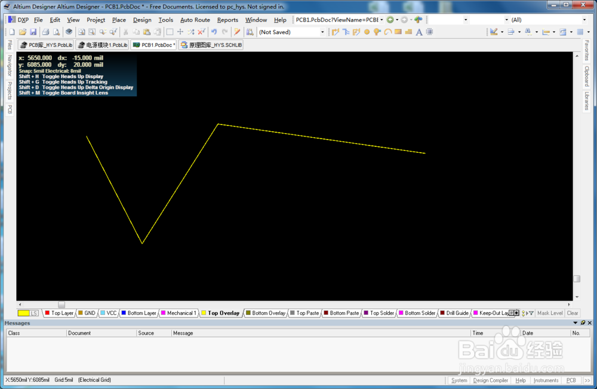
Task: Open the Auto Route menu
Action: 195,20
